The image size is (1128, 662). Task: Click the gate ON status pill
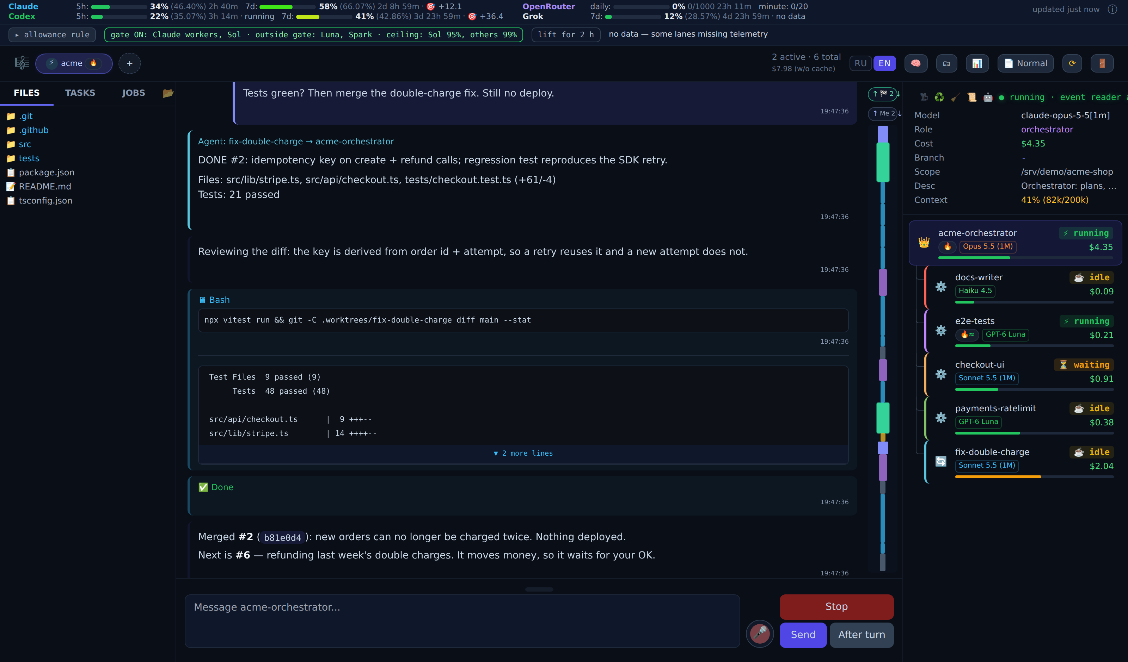click(x=313, y=35)
